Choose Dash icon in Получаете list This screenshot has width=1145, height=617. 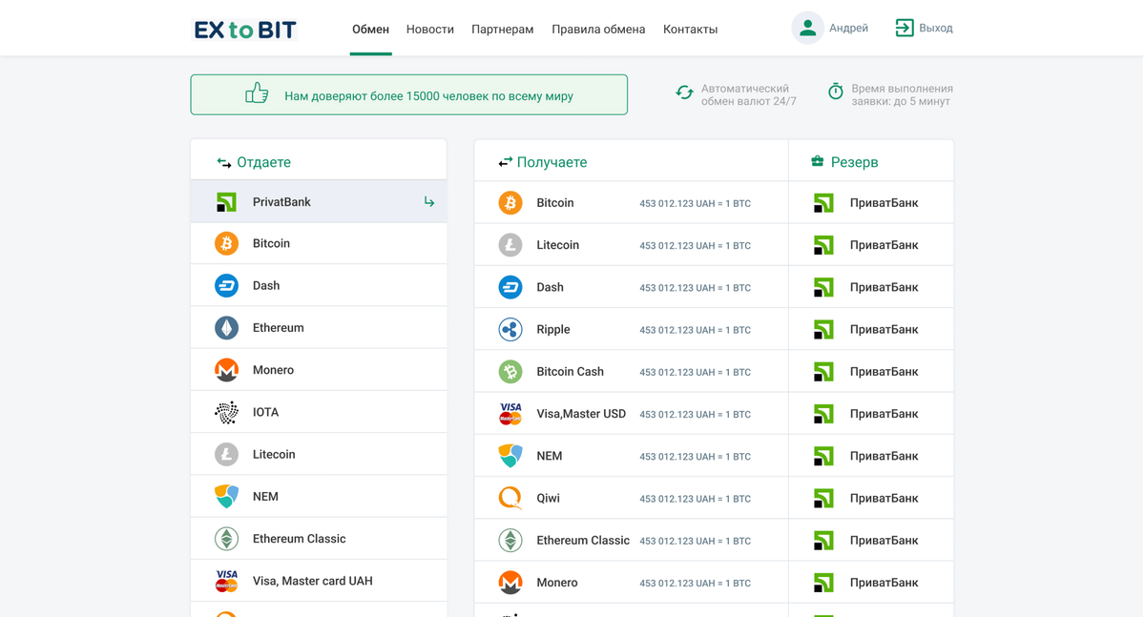point(510,287)
